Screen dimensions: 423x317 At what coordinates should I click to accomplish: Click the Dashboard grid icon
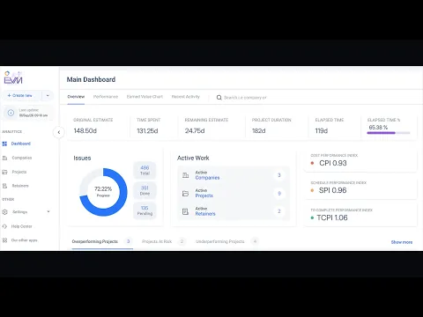[4, 144]
